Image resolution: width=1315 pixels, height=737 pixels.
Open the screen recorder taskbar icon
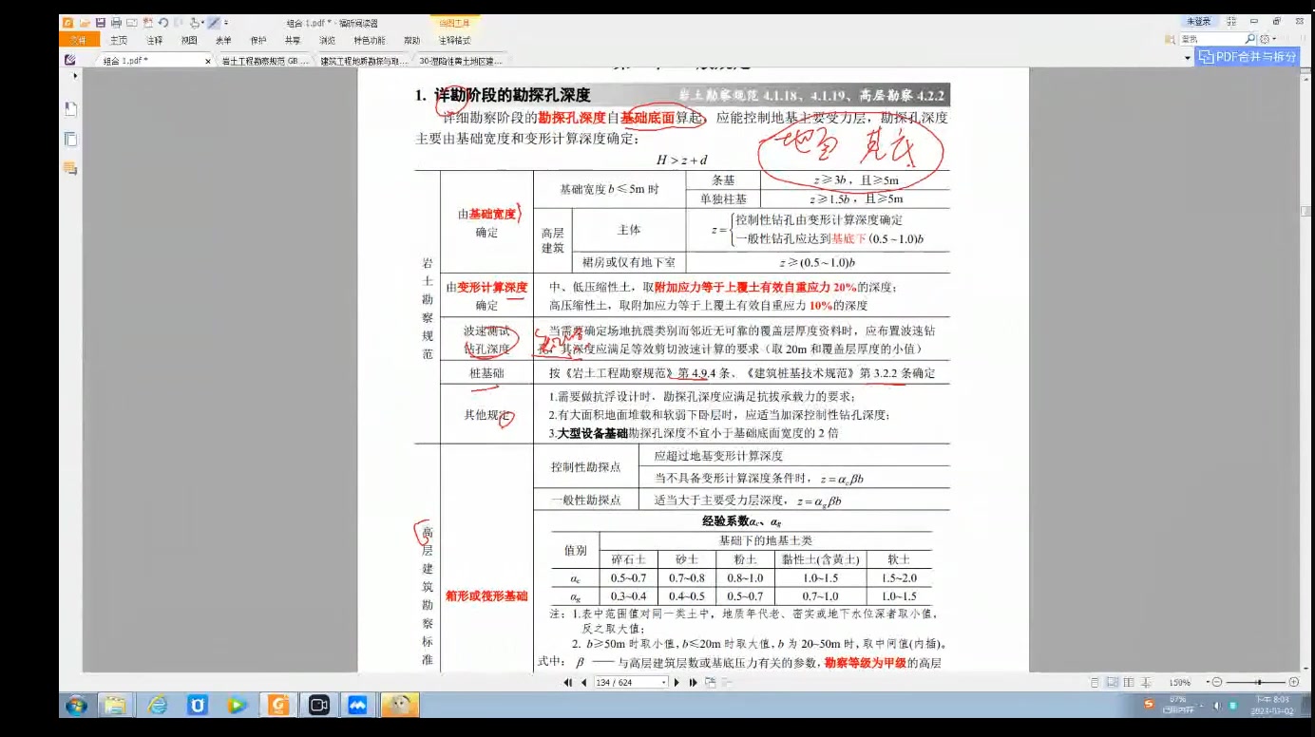point(318,705)
